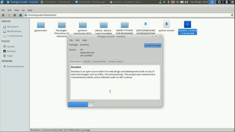This screenshot has width=235, height=132.
Task: Open the Go menu in File Manager
Action: (x=23, y=10)
